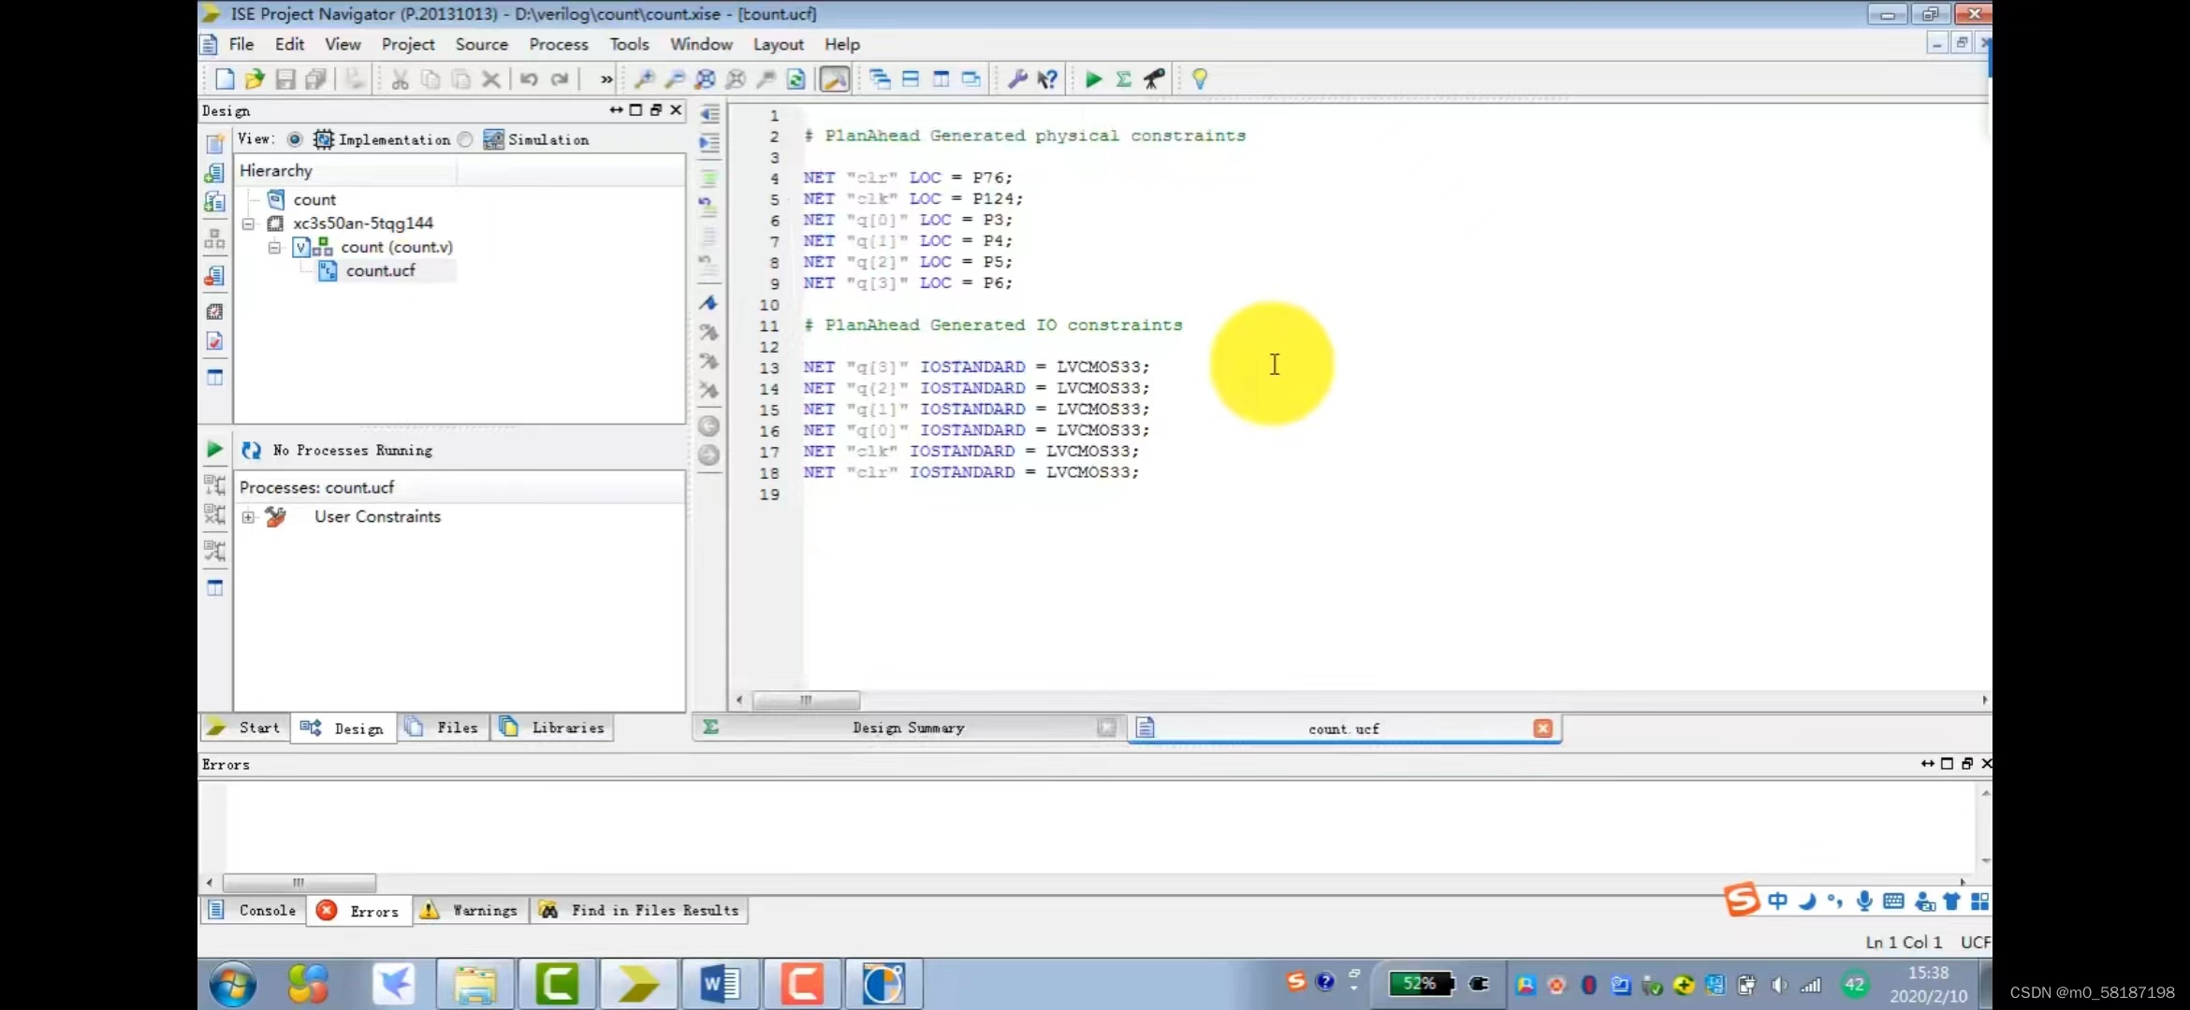Select the Implementation view radio button
The image size is (2190, 1010).
[295, 139]
